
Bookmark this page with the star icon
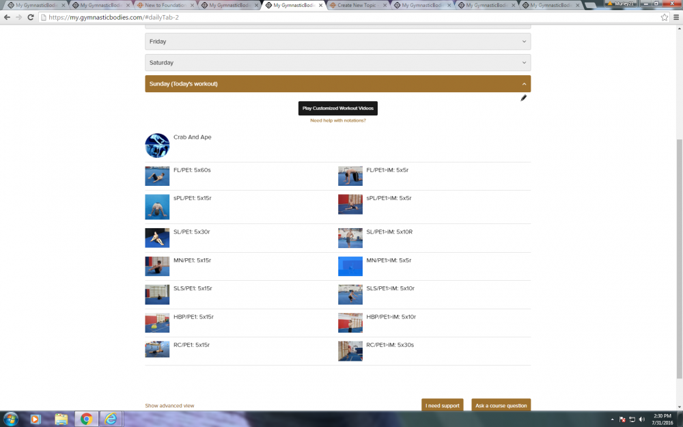(665, 18)
